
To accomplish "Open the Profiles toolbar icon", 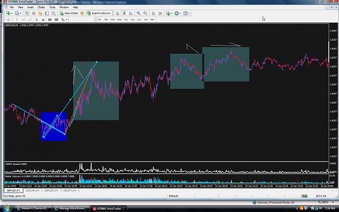I will (x=17, y=13).
